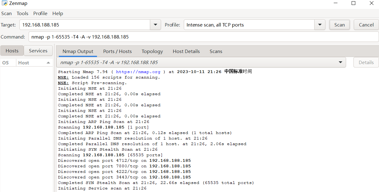The image size is (379, 192).
Task: Switch to the Scans tab
Action: pos(216,51)
